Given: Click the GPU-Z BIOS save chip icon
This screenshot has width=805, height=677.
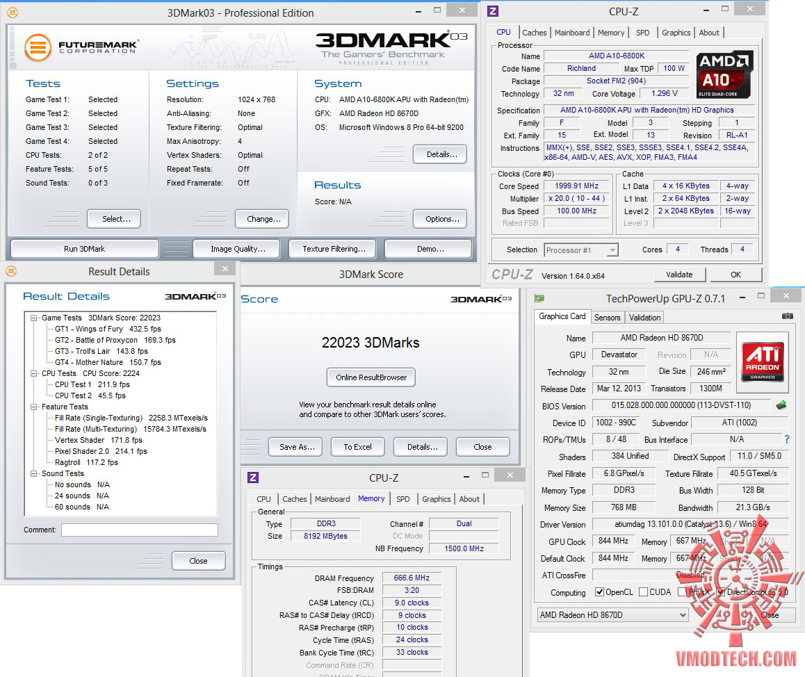Looking at the screenshot, I should click(781, 405).
